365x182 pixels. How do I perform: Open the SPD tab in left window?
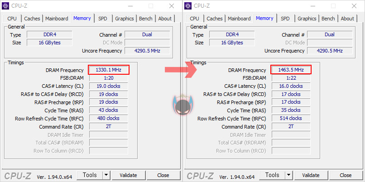coord(102,19)
